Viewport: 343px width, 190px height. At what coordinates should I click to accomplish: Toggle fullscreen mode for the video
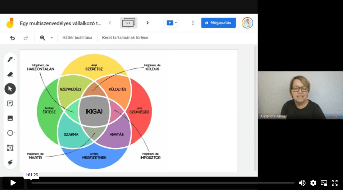pos(334,183)
